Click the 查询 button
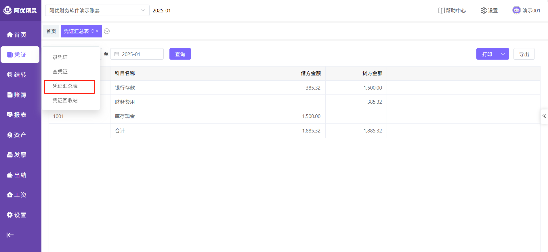The image size is (548, 252). (180, 54)
